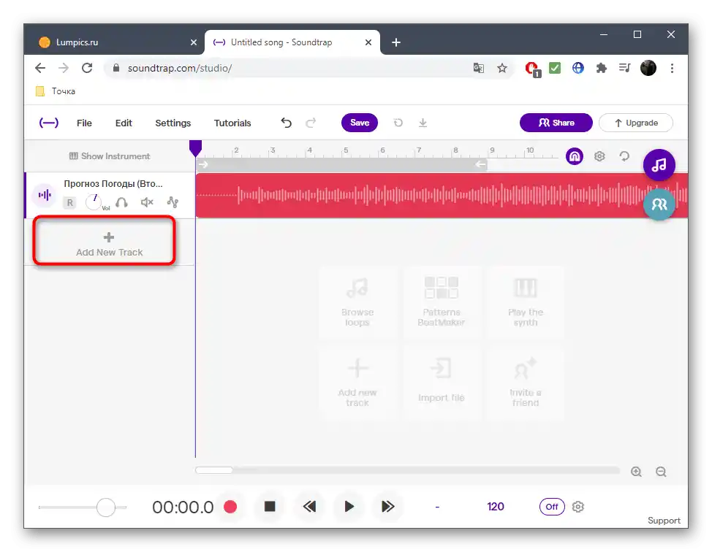This screenshot has width=712, height=552.
Task: Add New Track in sidebar
Action: point(109,244)
